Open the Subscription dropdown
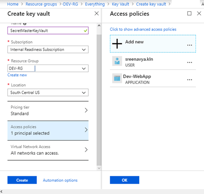The width and height of the screenshot is (204, 194). [x=48, y=49]
